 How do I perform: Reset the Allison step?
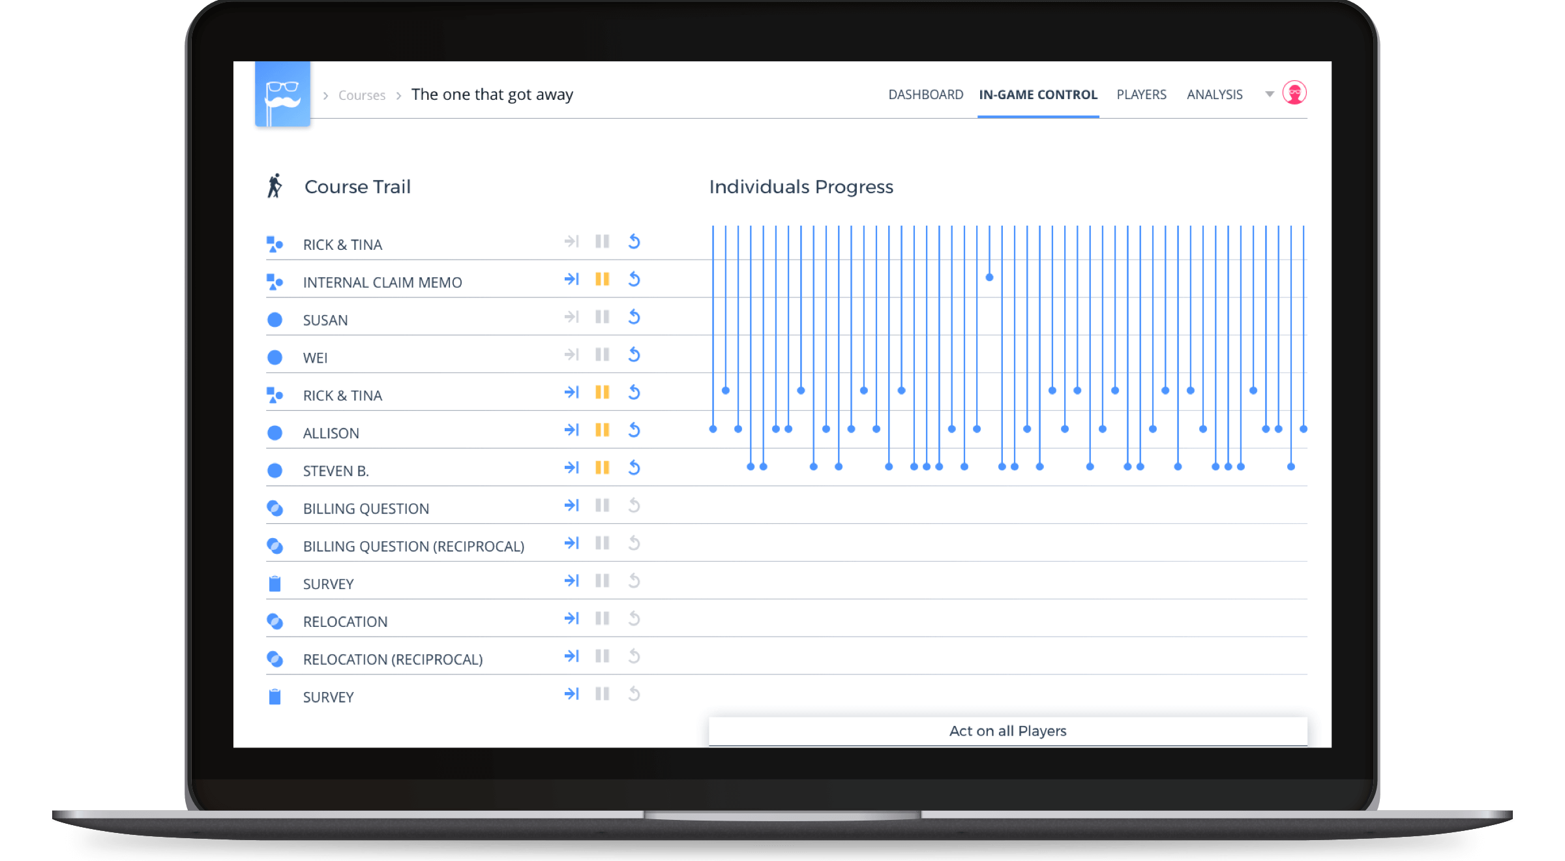[x=634, y=430]
